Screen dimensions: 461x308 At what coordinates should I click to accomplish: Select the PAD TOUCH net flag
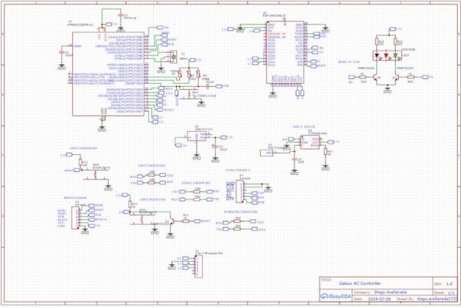tap(269, 152)
